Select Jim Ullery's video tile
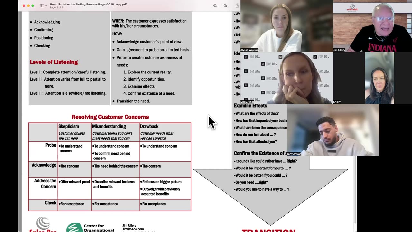 (372, 26)
